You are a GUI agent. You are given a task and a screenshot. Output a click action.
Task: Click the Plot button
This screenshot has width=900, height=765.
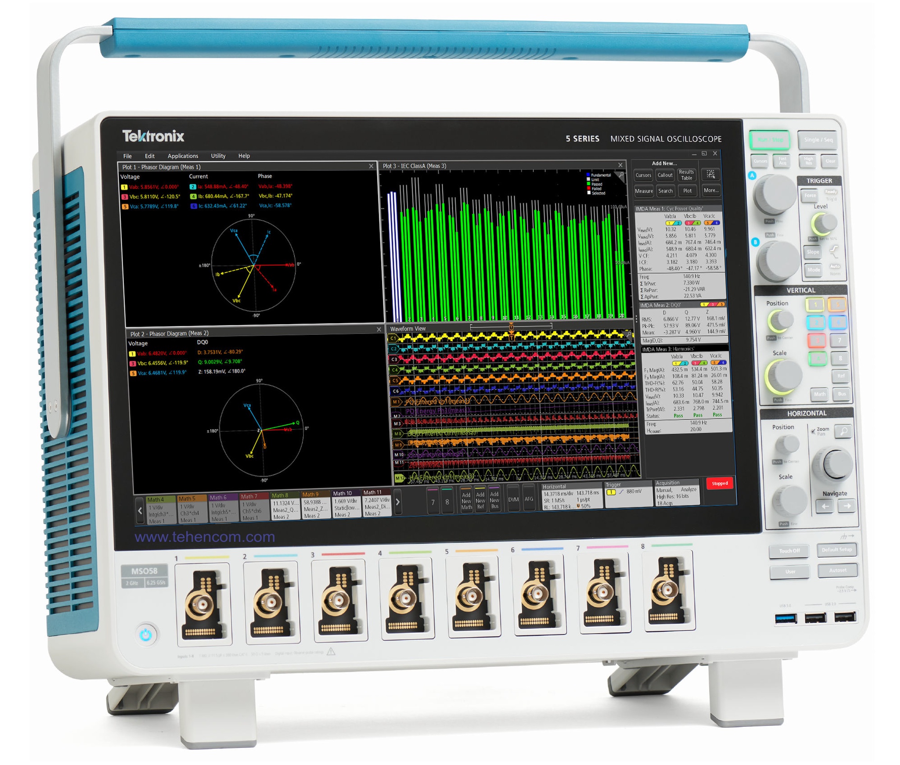(x=687, y=191)
